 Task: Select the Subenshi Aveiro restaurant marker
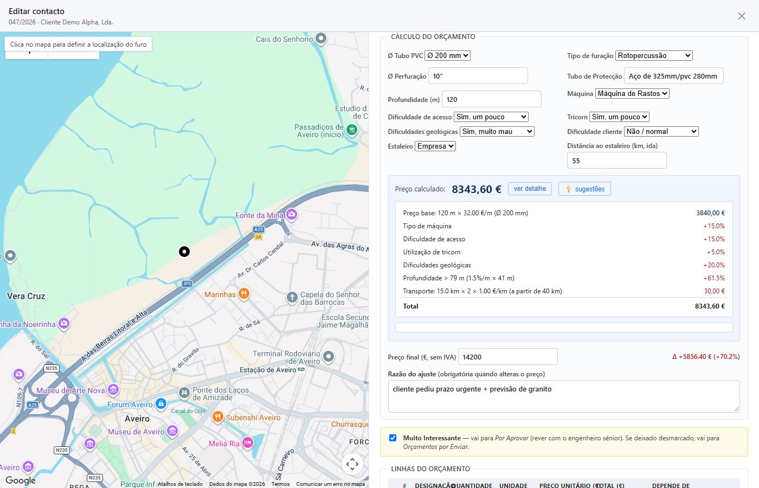pos(217,417)
